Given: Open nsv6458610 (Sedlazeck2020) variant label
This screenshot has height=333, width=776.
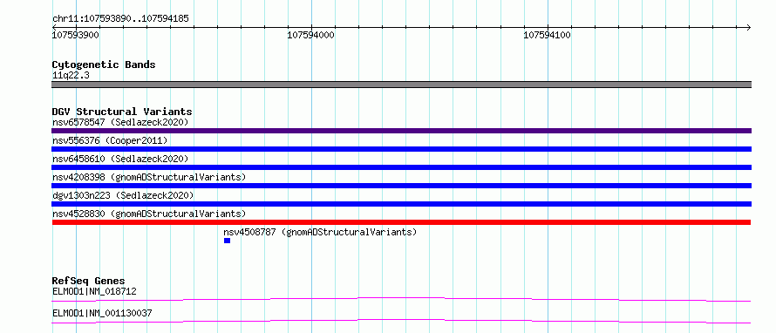Looking at the screenshot, I should coord(120,159).
